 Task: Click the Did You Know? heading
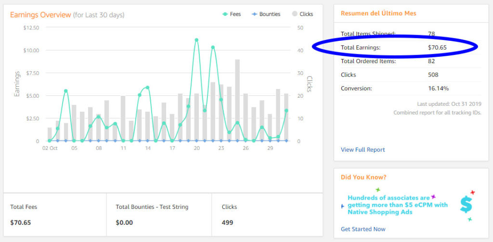(363, 177)
